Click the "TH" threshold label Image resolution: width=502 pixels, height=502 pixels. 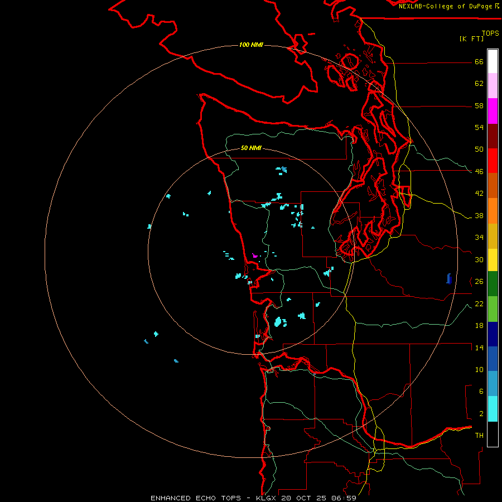click(x=479, y=436)
